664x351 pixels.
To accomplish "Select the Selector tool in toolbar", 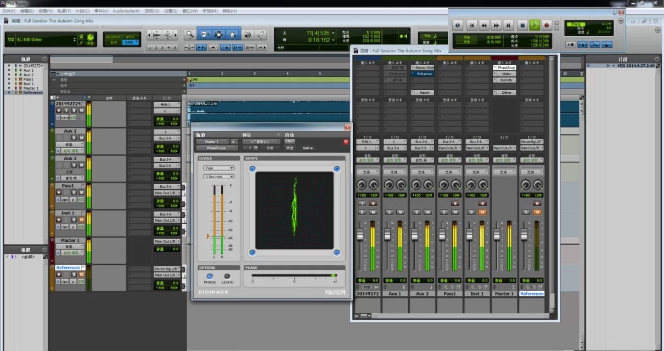I will click(x=218, y=35).
